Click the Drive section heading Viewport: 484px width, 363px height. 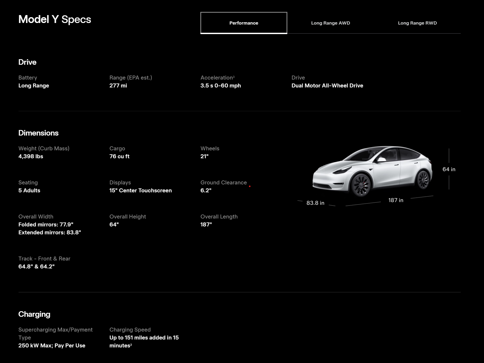[27, 62]
